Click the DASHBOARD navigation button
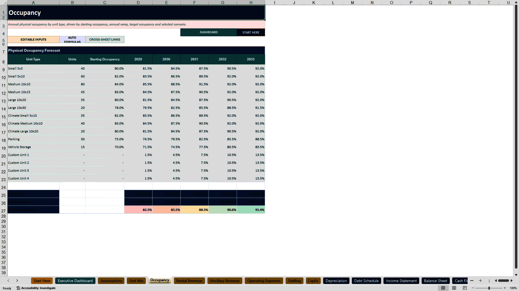Image resolution: width=519 pixels, height=291 pixels. click(209, 32)
